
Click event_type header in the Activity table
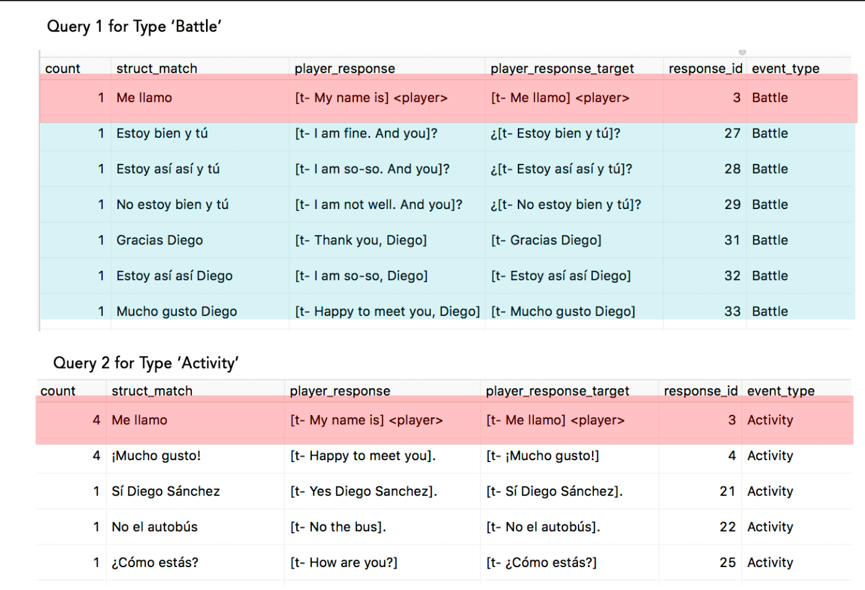[781, 391]
